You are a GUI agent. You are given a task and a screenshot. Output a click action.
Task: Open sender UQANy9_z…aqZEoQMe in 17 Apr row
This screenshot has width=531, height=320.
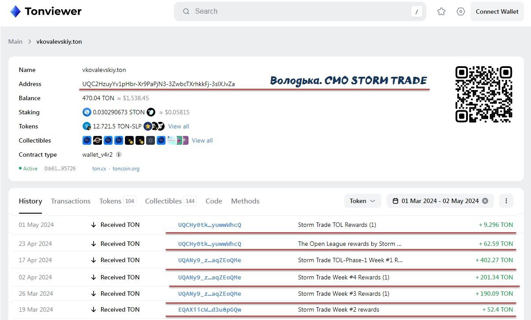[210, 260]
